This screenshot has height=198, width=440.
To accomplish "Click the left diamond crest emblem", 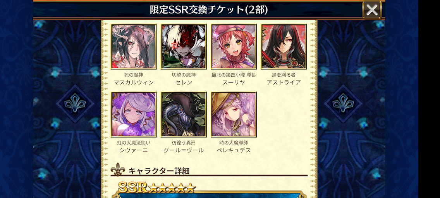I will [75, 103].
